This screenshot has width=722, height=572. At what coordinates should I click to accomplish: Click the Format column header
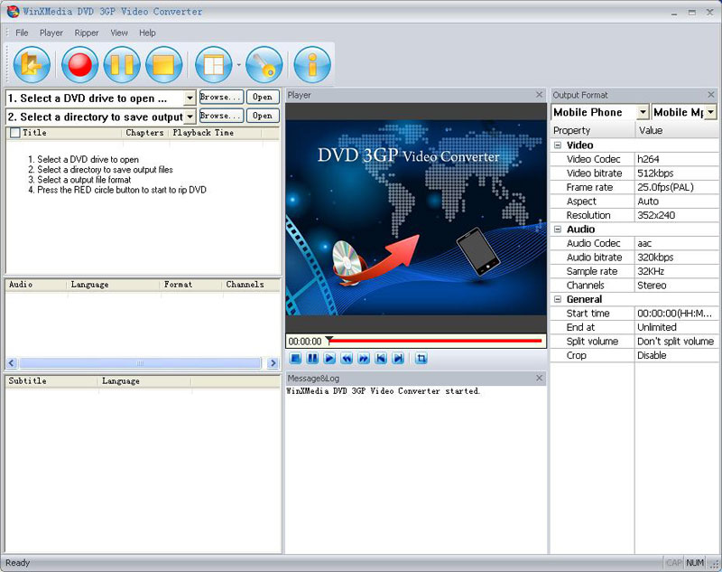point(191,285)
